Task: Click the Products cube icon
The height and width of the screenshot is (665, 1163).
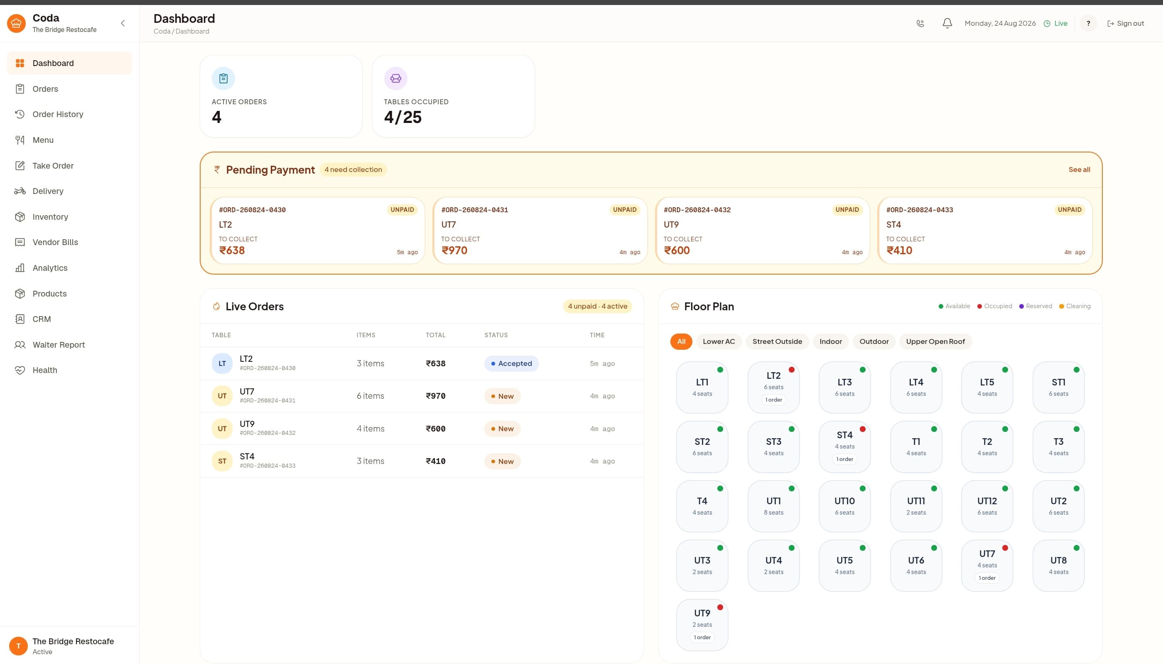Action: [20, 294]
